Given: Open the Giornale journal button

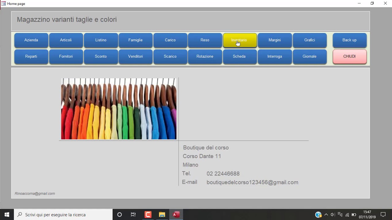Looking at the screenshot, I should [310, 57].
